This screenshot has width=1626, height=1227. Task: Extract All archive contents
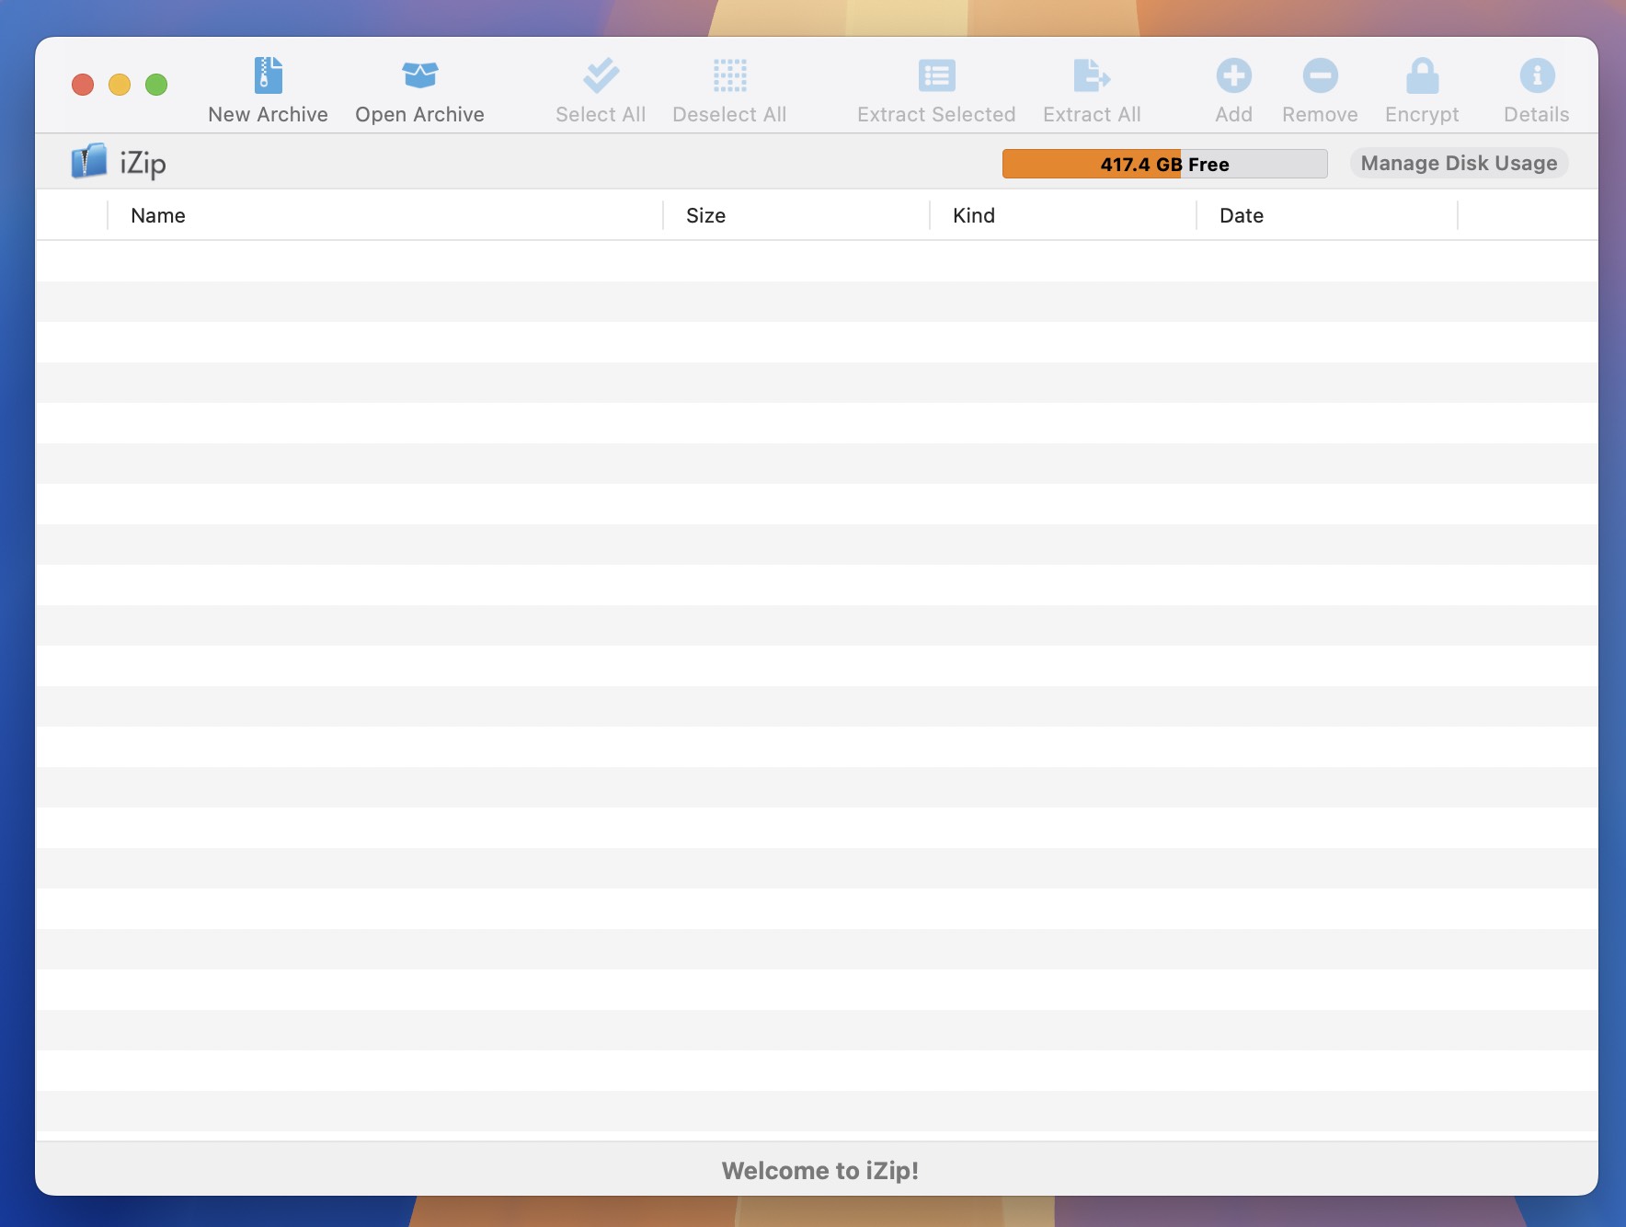click(1091, 87)
